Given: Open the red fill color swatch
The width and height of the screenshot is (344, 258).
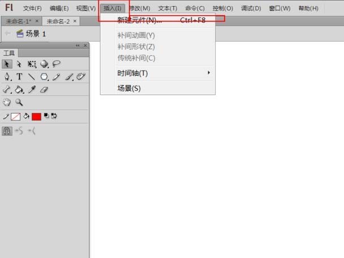Looking at the screenshot, I should (36, 117).
